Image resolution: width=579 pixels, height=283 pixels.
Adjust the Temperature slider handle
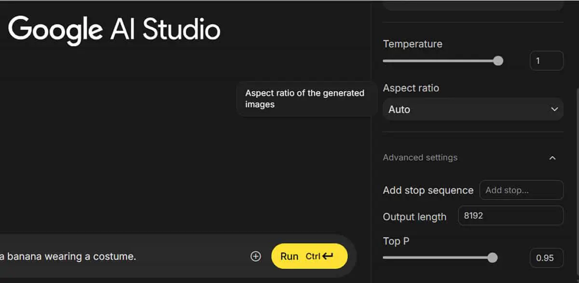click(498, 61)
